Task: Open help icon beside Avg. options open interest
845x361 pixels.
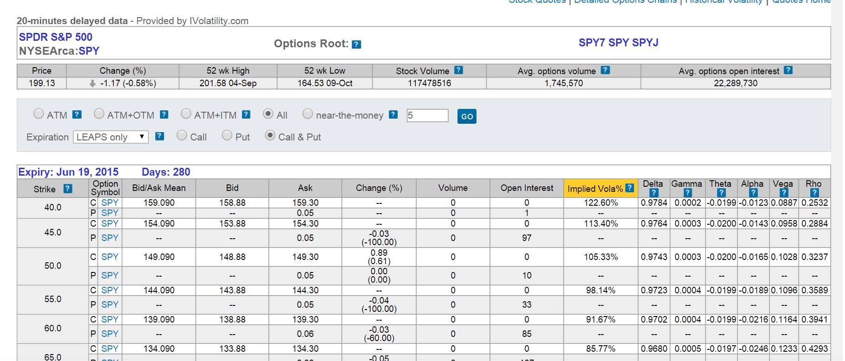Action: click(788, 70)
